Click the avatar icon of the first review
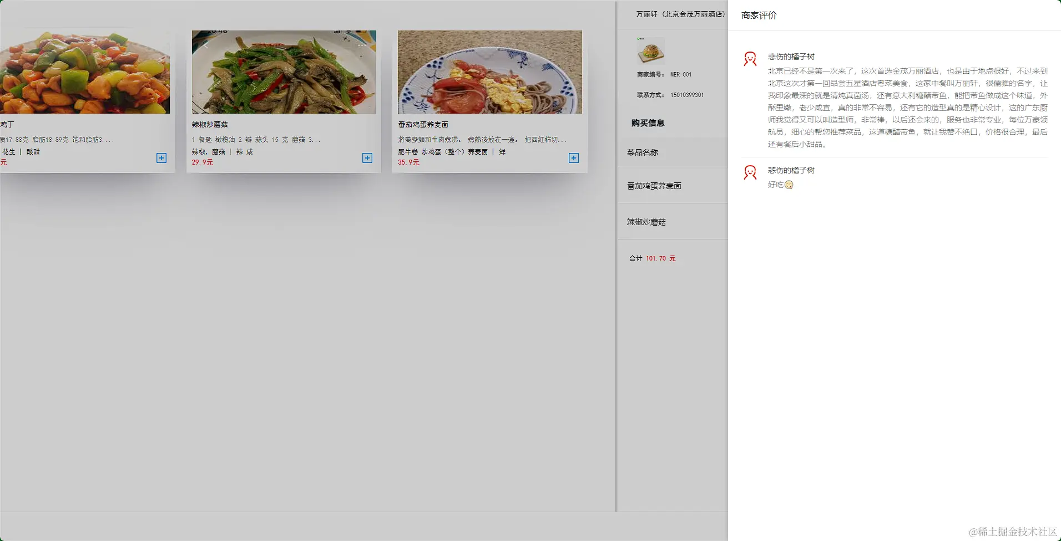The width and height of the screenshot is (1061, 541). coord(750,59)
